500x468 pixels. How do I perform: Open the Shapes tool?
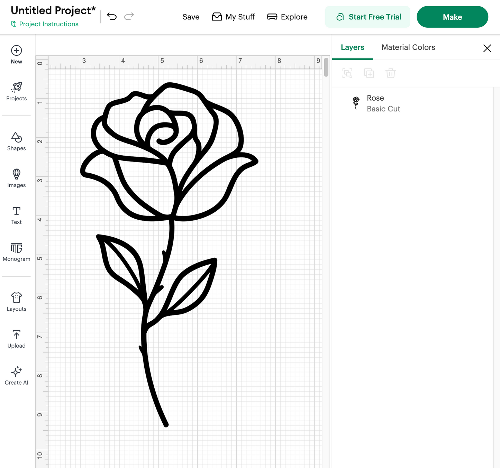[16, 141]
